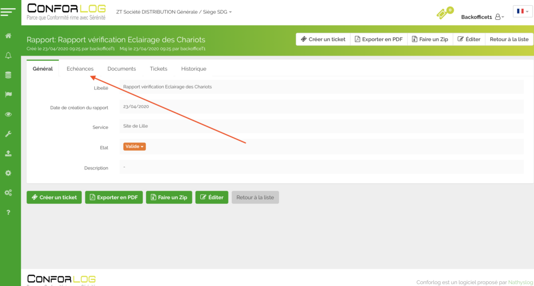Expand the Valide state dropdown
Viewport: 534px width, 286px height.
135,147
